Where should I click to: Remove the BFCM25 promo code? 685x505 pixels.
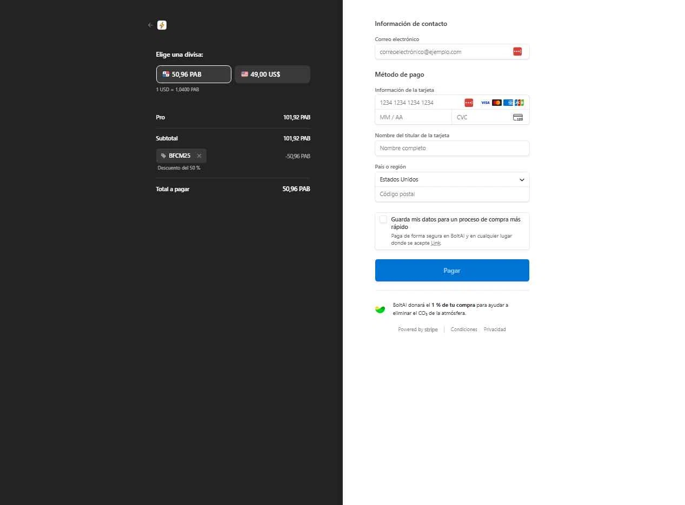199,156
